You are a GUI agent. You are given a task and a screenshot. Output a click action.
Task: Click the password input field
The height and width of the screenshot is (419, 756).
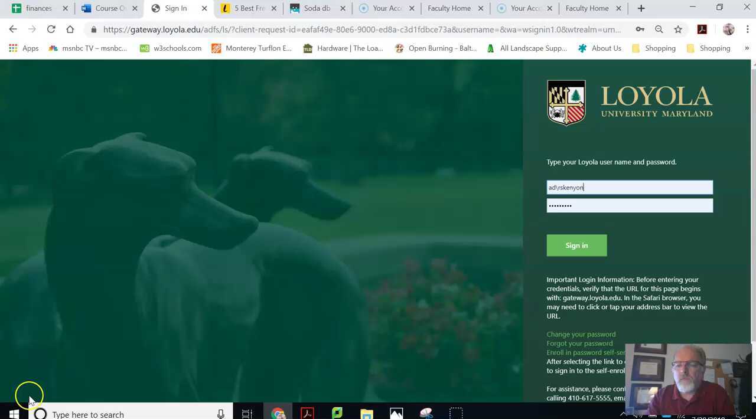click(630, 205)
